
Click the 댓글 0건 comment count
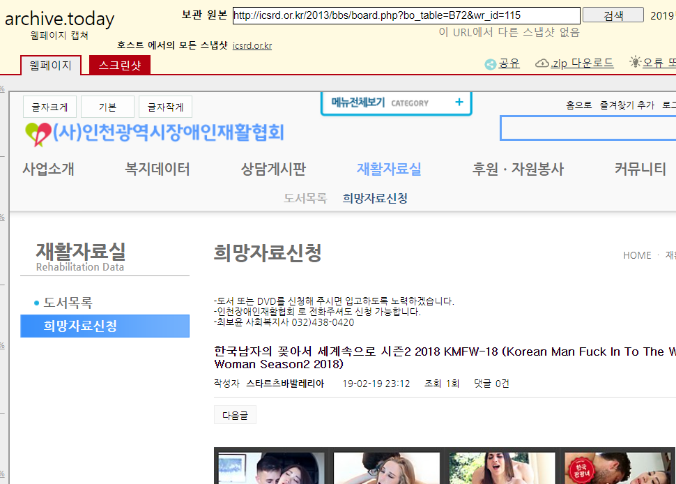(491, 384)
